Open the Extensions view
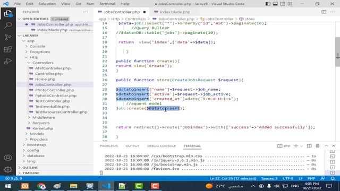This screenshot has height=191, width=340. [x=8, y=49]
